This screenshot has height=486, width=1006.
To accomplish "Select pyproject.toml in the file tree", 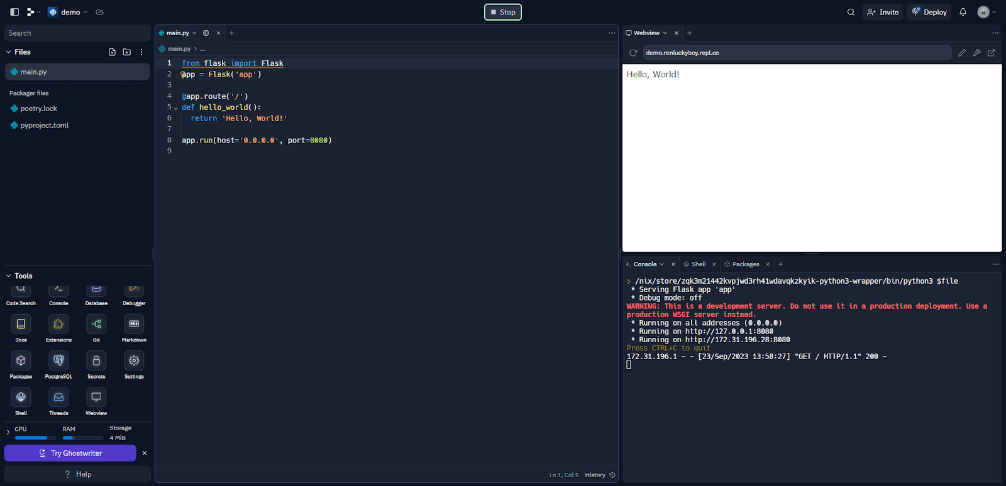I will 44,126.
